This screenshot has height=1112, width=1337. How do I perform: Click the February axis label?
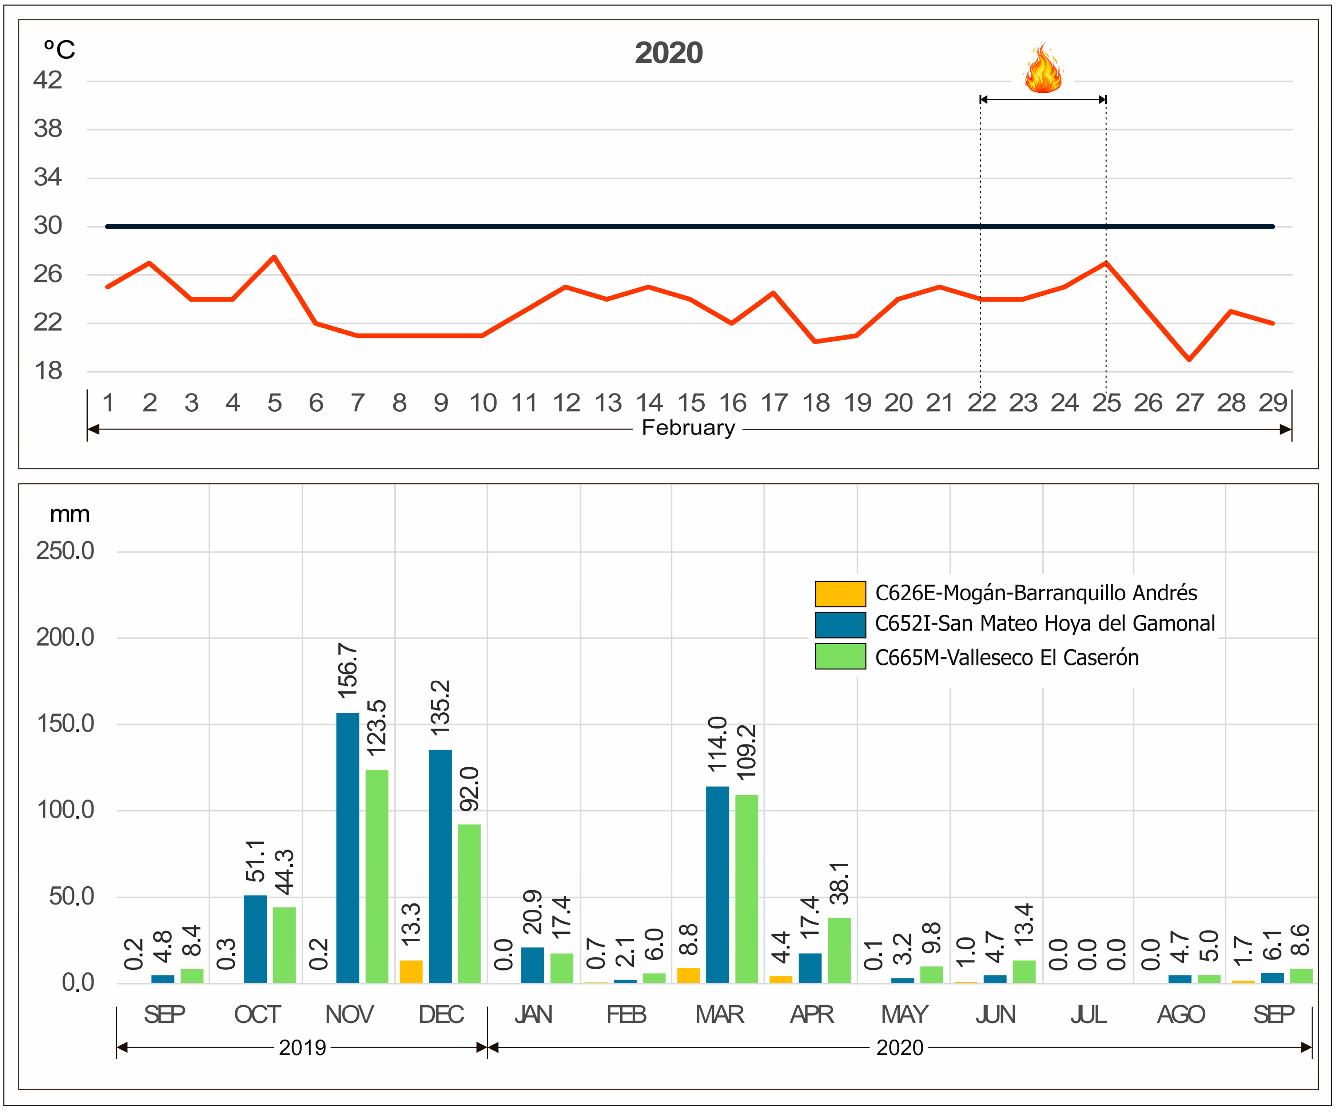688,427
